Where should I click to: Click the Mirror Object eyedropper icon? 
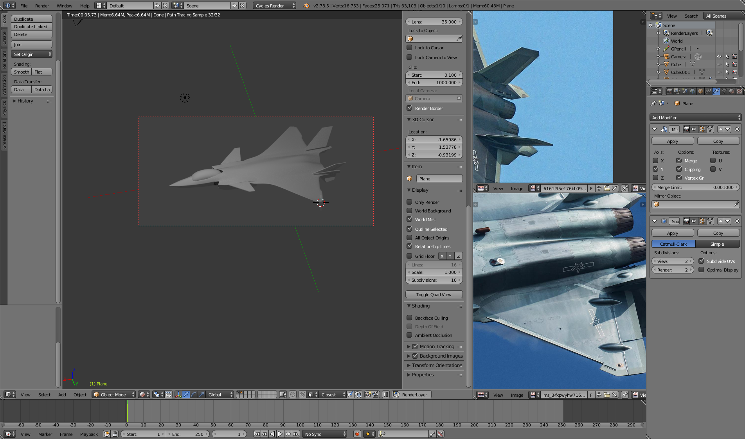point(736,204)
